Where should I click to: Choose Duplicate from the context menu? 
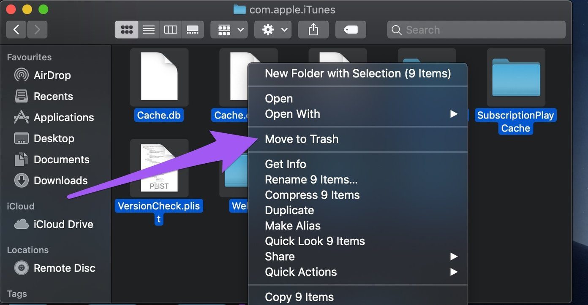(357, 211)
